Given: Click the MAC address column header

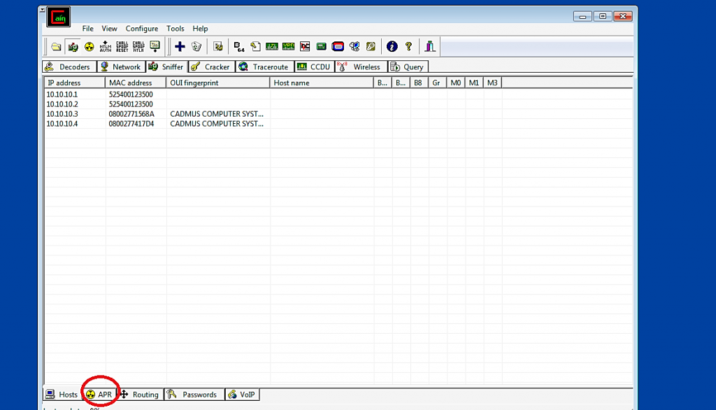Looking at the screenshot, I should click(x=135, y=83).
